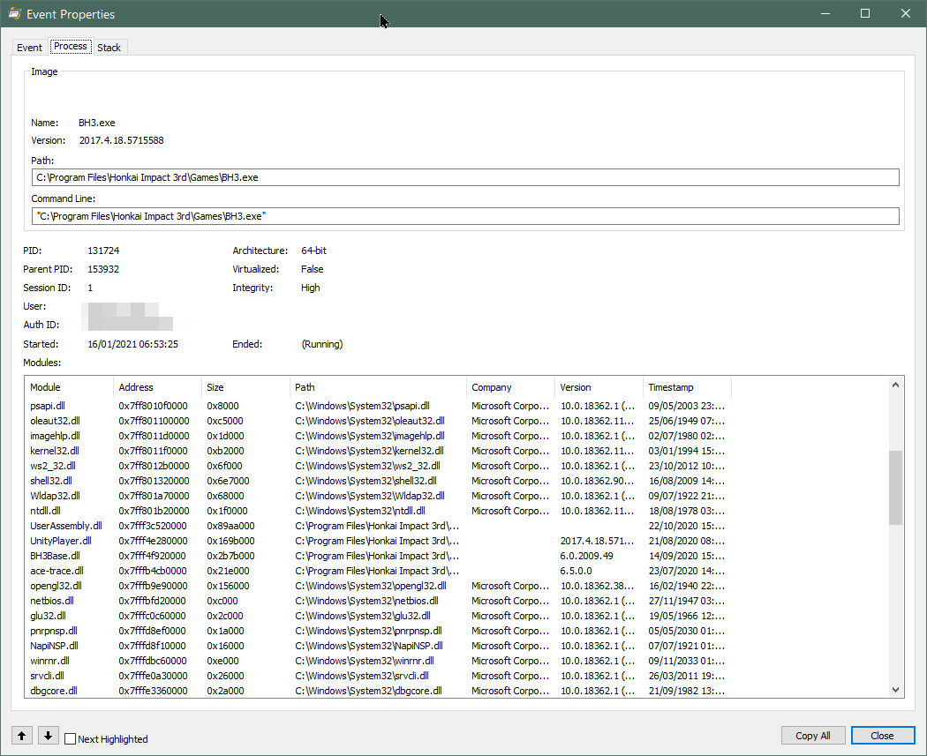This screenshot has width=927, height=756.
Task: Sort modules by the Size column header
Action: [245, 387]
